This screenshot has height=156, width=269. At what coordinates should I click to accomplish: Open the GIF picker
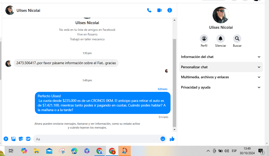28,139
